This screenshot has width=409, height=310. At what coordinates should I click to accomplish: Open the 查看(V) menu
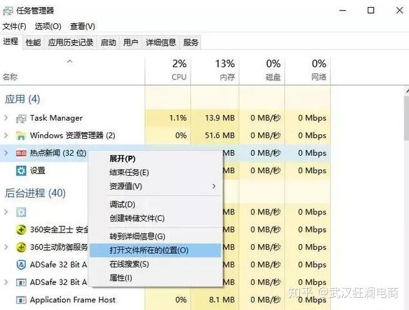click(x=83, y=26)
